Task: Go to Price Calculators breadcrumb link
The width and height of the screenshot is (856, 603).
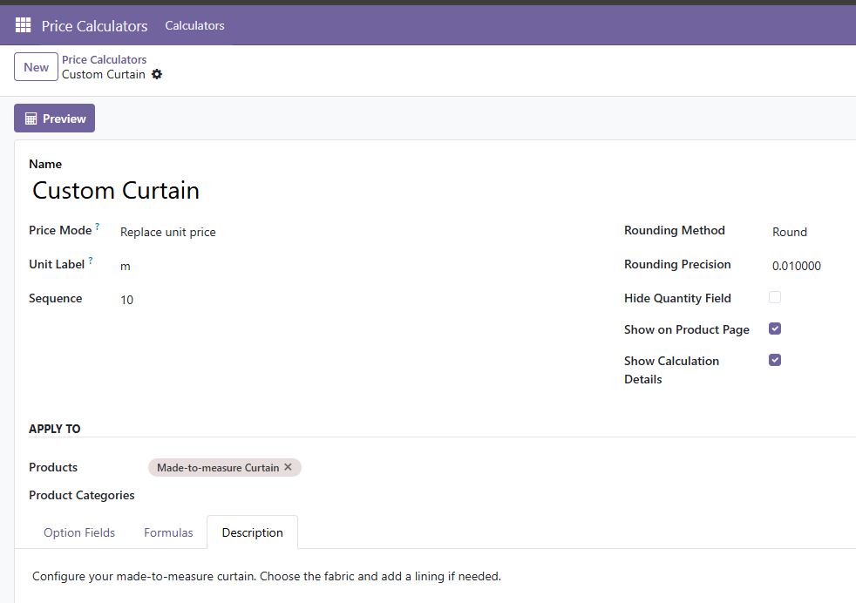Action: (105, 59)
